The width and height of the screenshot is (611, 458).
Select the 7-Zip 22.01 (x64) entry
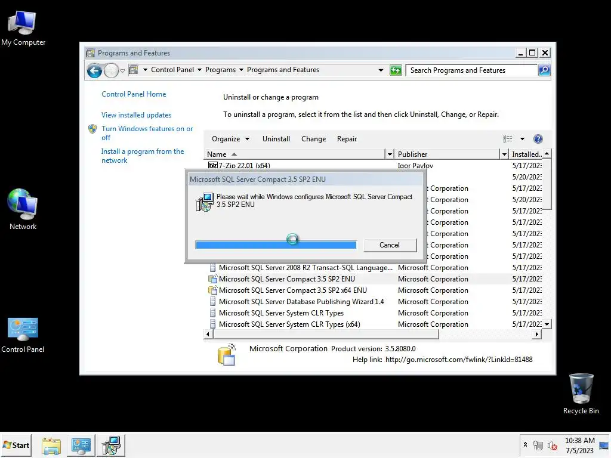244,166
